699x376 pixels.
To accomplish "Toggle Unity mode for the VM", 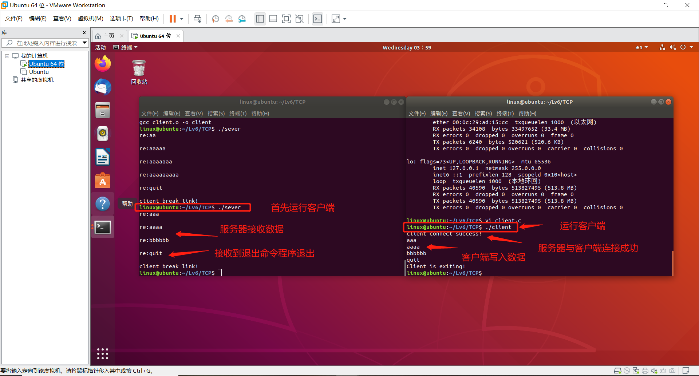I will click(x=300, y=19).
